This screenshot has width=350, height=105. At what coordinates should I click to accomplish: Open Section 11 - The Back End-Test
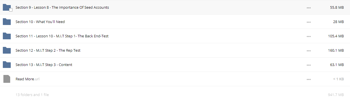coord(62,36)
